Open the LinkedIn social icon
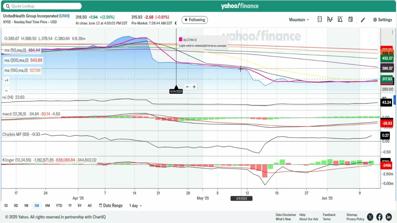 click(389, 217)
